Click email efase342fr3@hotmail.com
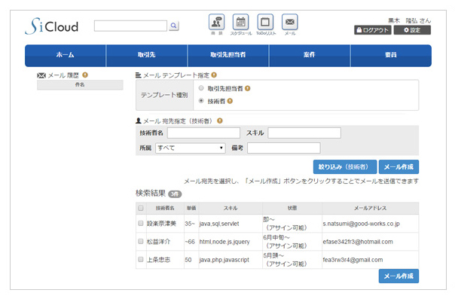The height and width of the screenshot is (299, 455). coord(358,242)
